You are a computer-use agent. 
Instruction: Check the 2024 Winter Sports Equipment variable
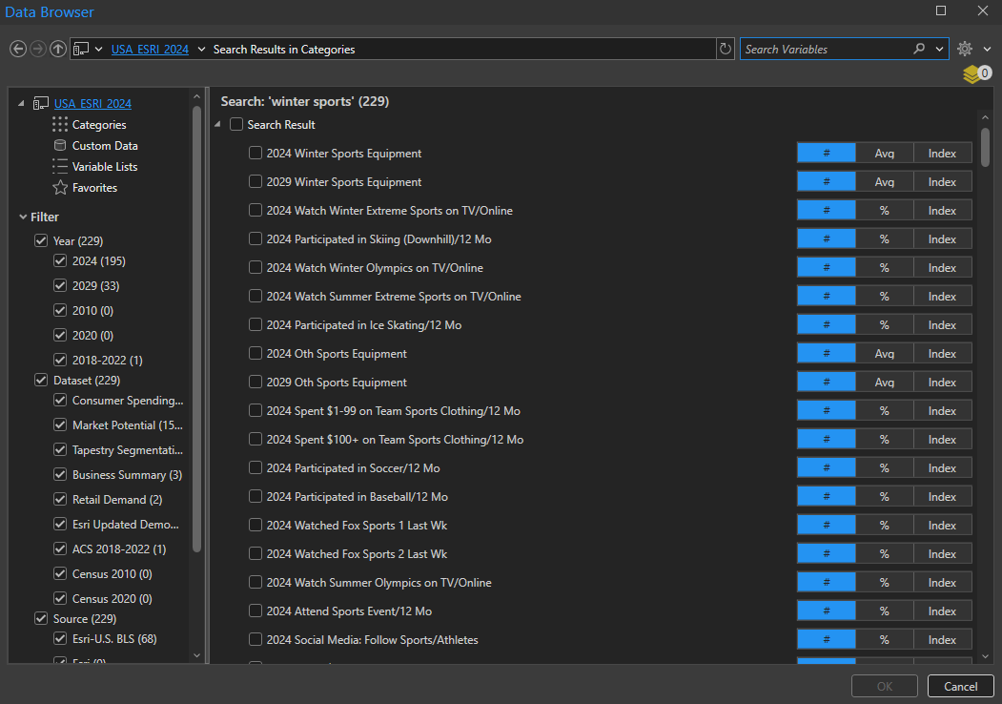pos(255,153)
